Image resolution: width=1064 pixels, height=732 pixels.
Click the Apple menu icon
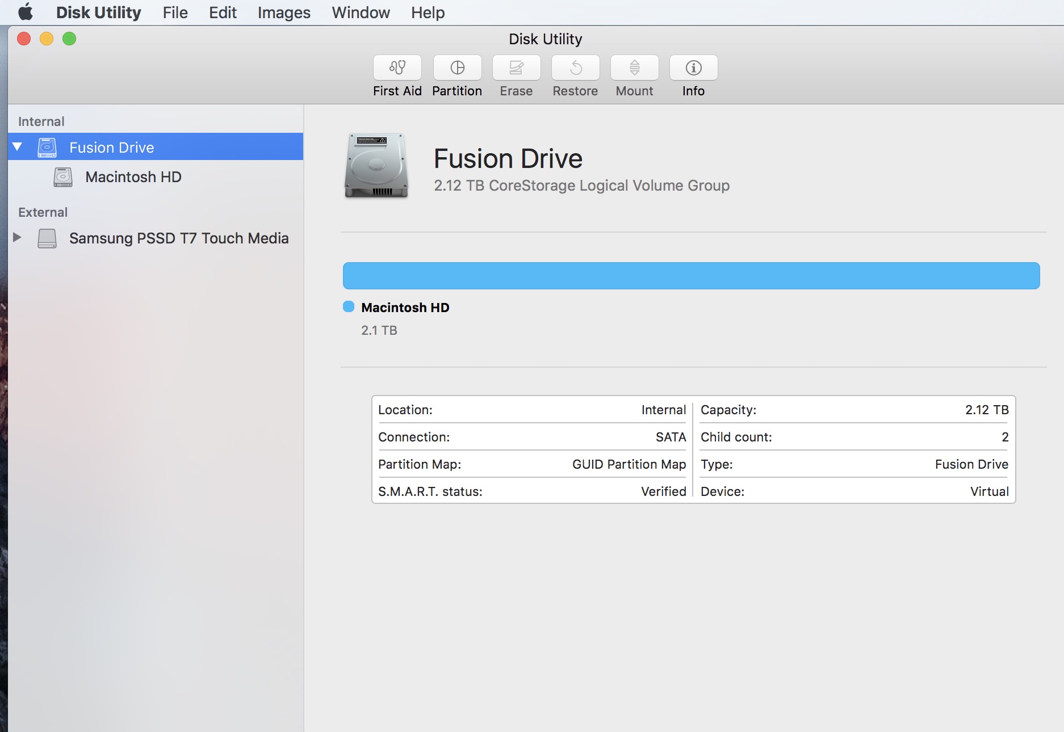pos(26,12)
